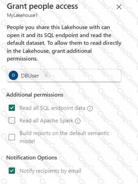Click the Notification Options heading

point(32,157)
